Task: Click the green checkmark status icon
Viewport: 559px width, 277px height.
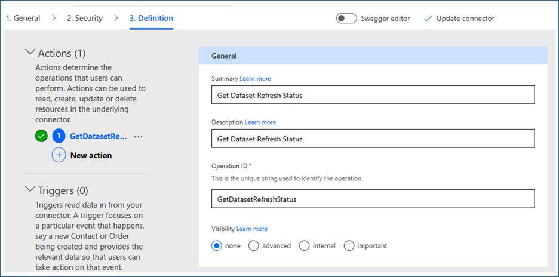Action: pyautogui.click(x=41, y=136)
